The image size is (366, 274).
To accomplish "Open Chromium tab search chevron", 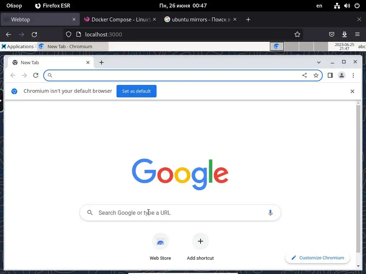I will coord(318,62).
